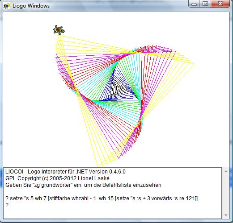
Task: Click the 'GPL Copyright' Lionel Laské line
Action: click(57, 178)
